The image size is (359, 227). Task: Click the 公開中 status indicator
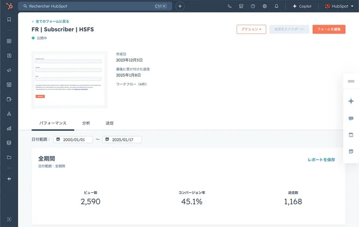[x=39, y=38]
